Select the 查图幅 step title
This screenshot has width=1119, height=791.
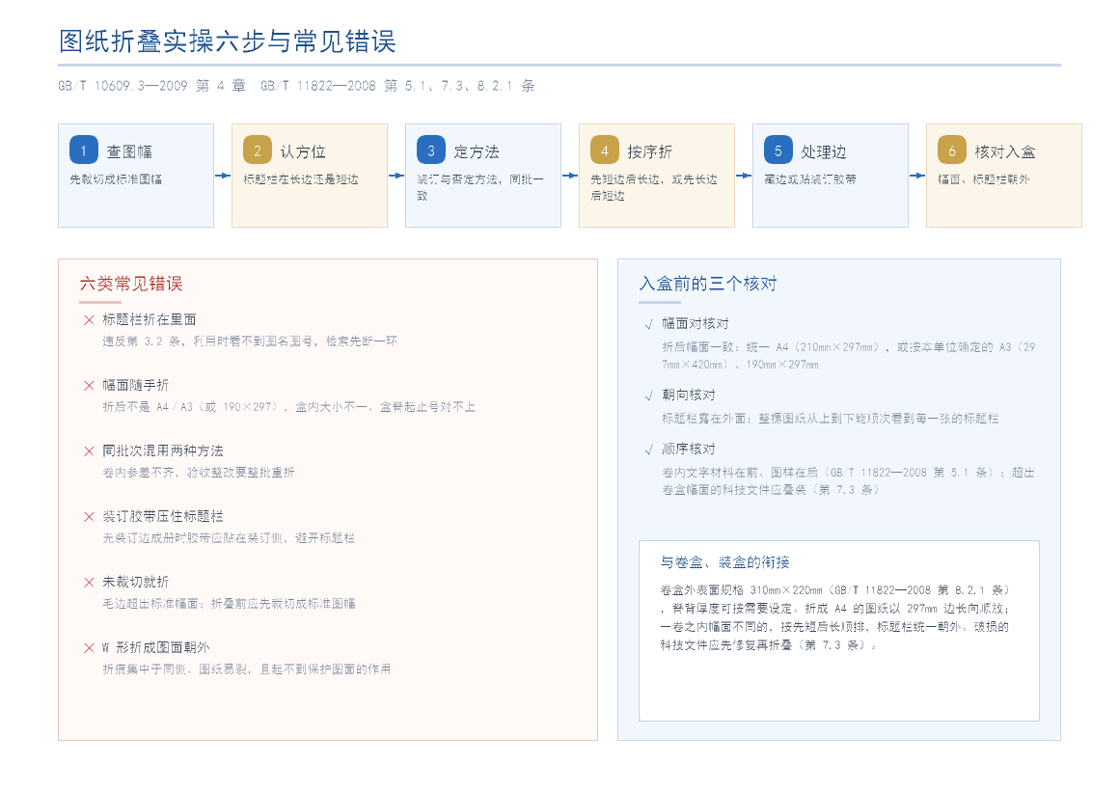pyautogui.click(x=129, y=151)
